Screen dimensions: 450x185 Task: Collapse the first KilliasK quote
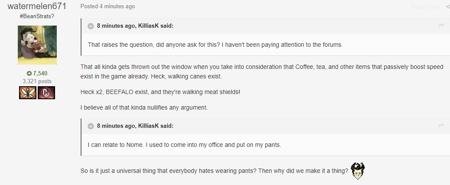point(91,26)
